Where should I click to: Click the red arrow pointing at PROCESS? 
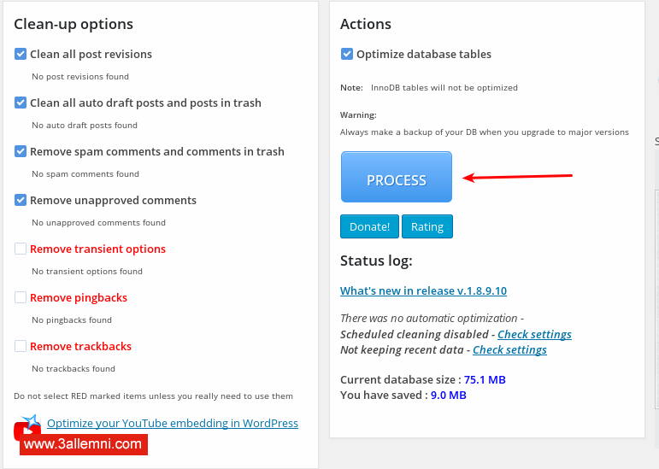(518, 177)
